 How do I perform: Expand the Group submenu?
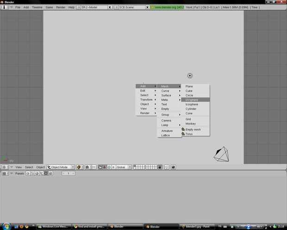point(169,115)
